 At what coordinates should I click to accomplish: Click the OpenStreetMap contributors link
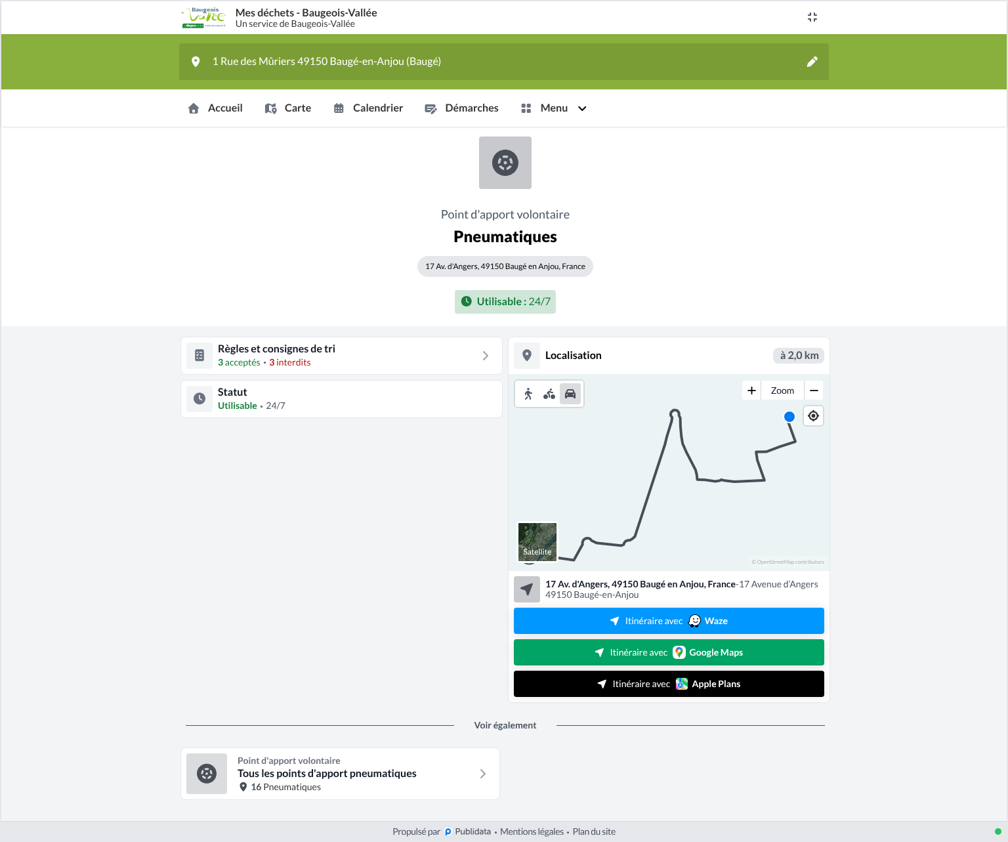(787, 562)
